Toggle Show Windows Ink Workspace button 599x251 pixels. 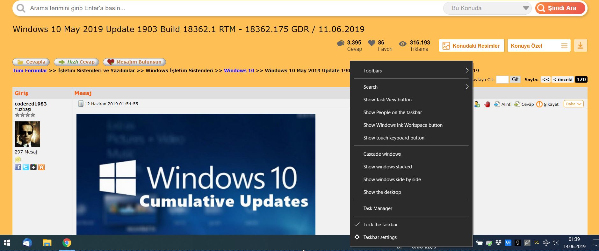coord(411,125)
